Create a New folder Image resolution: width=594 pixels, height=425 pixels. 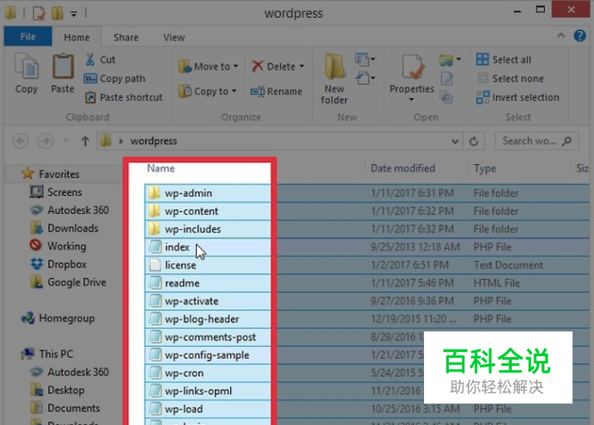334,79
